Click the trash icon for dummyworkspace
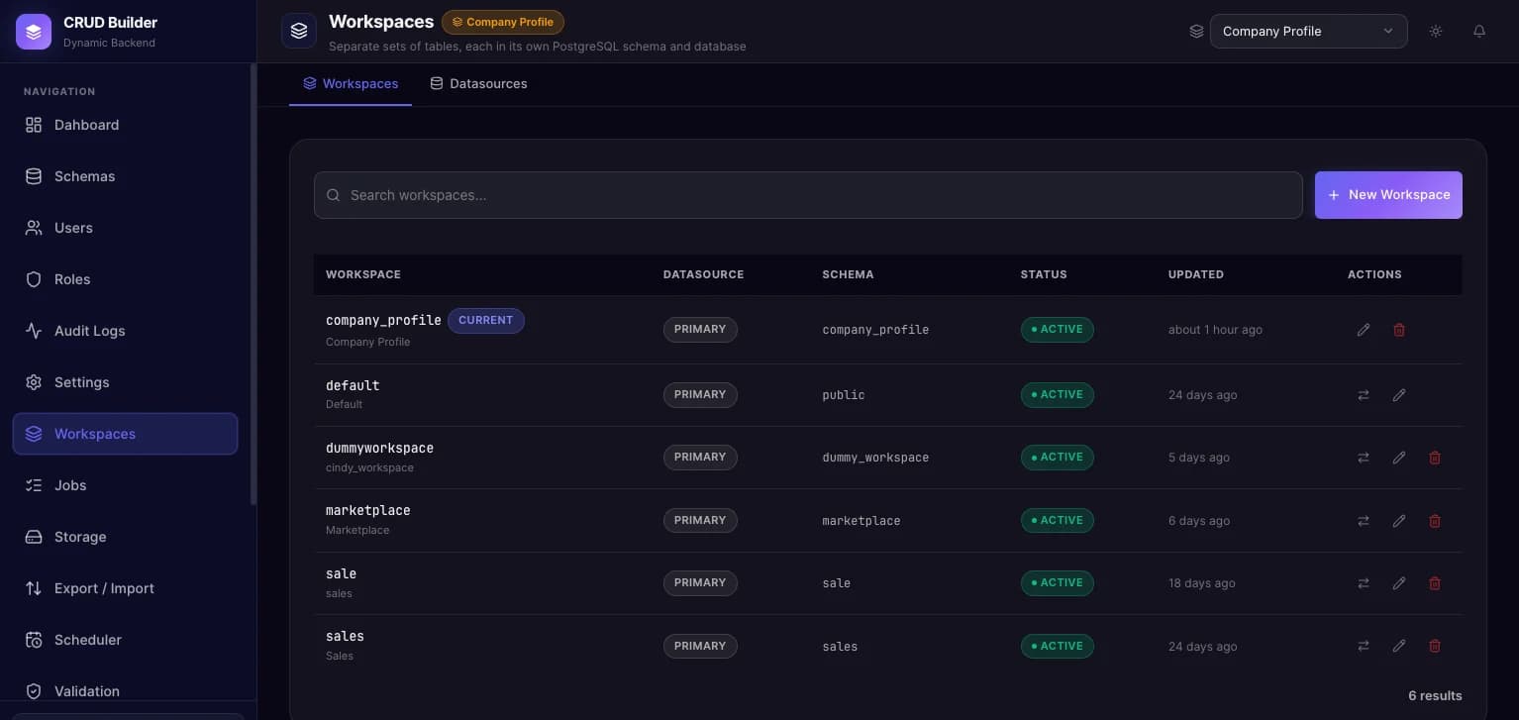Viewport: 1519px width, 720px height. (1435, 458)
